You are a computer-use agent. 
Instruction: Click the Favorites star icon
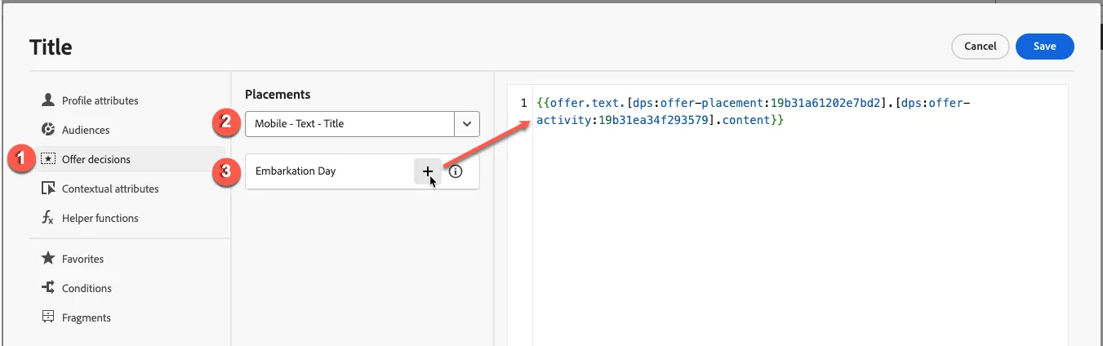pos(47,259)
